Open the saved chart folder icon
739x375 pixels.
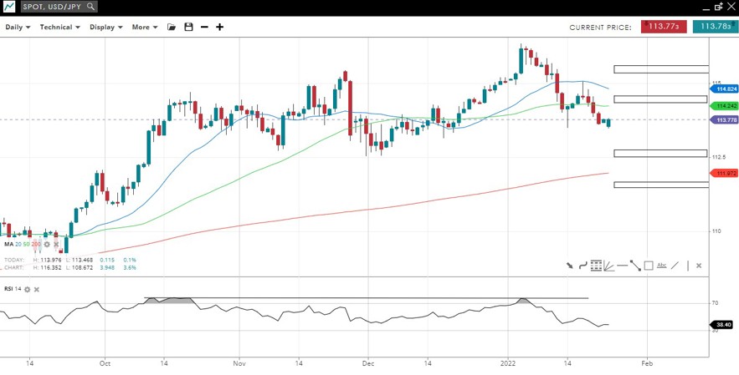(x=172, y=27)
